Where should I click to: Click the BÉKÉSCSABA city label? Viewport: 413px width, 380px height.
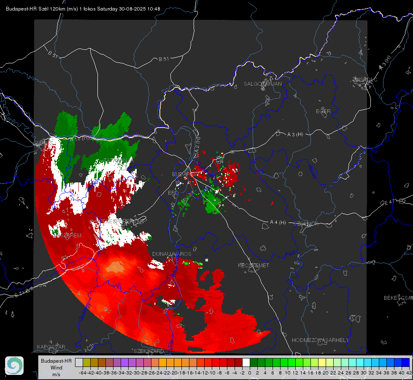(398, 298)
